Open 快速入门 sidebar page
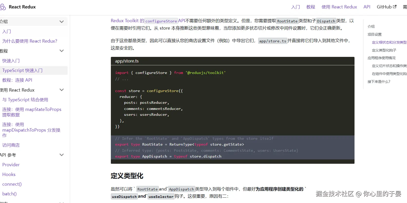Viewport: 407px width, 203px height. pyautogui.click(x=11, y=61)
